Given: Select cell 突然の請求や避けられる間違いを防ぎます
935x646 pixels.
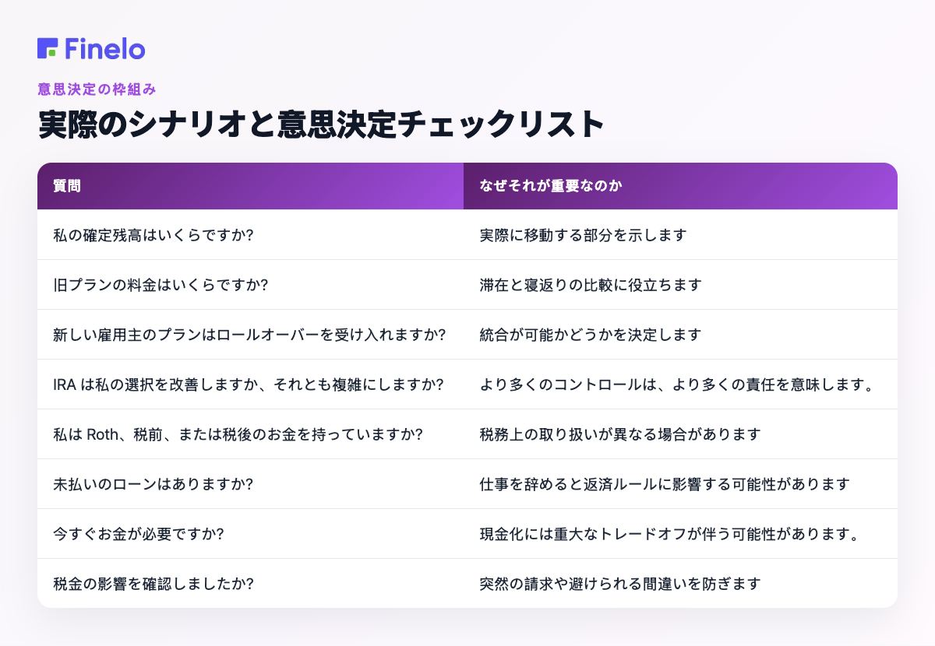Looking at the screenshot, I should pos(680,583).
